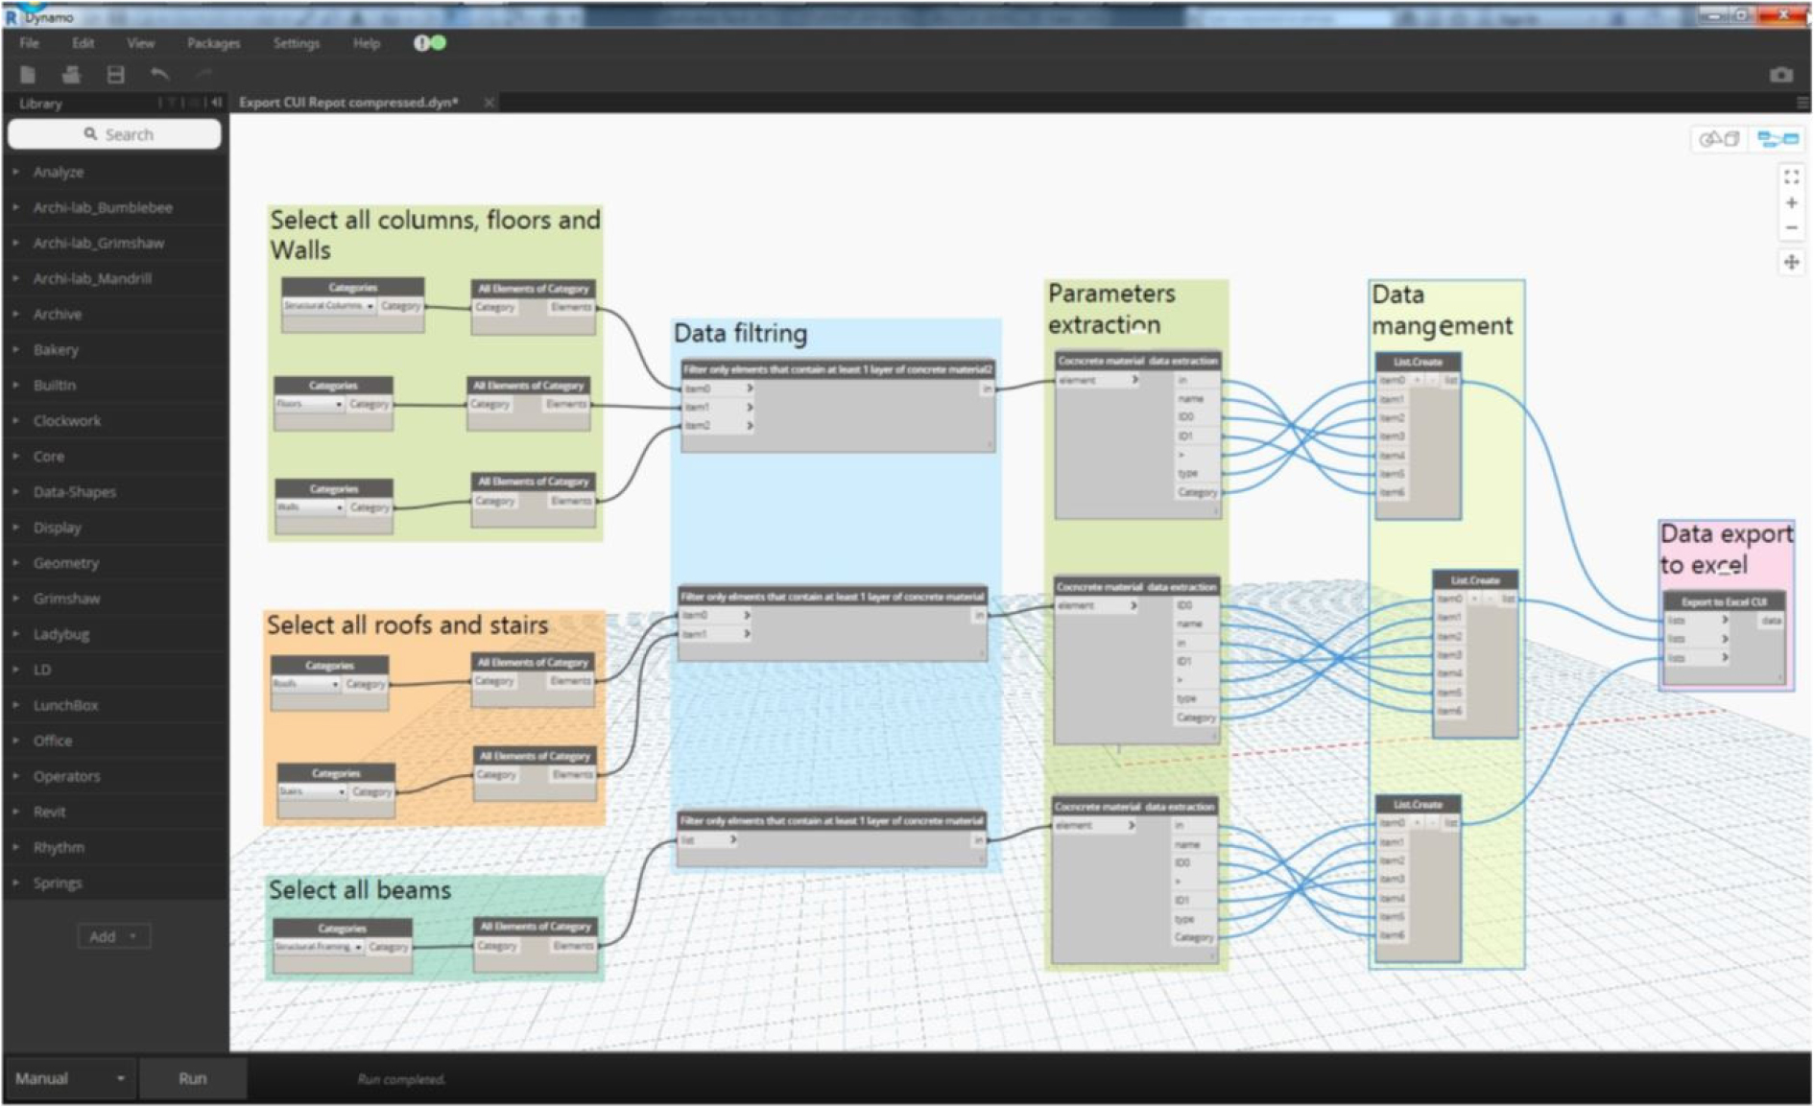1814x1107 pixels.
Task: Switch to graph node view
Action: (1778, 140)
